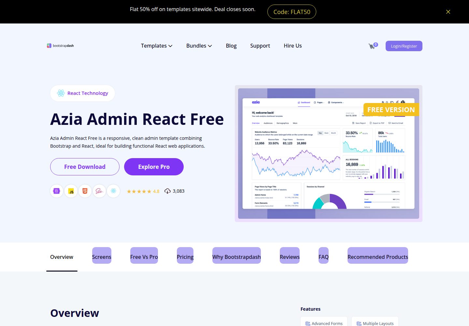
Task: Click the JavaScript JS badge icon
Action: [x=71, y=191]
